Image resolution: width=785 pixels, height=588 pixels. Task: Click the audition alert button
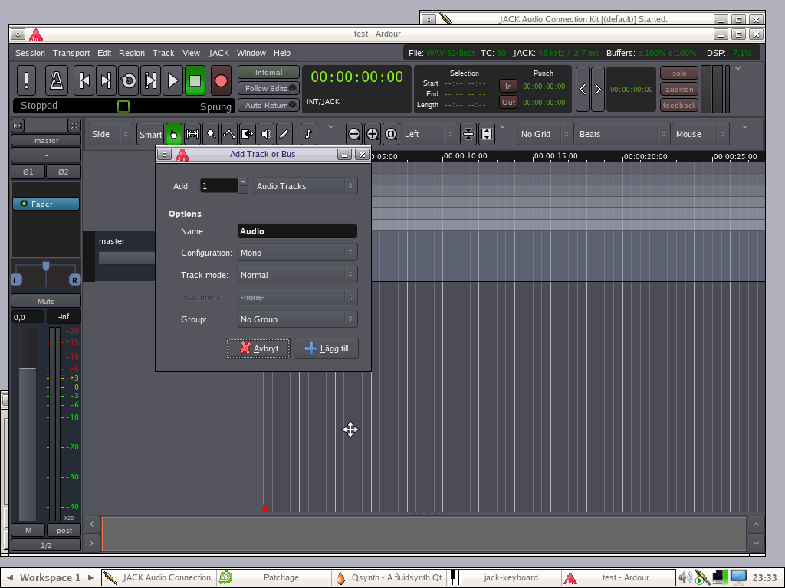(679, 89)
